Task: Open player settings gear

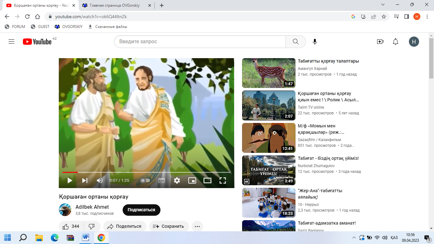Action: pos(177,180)
